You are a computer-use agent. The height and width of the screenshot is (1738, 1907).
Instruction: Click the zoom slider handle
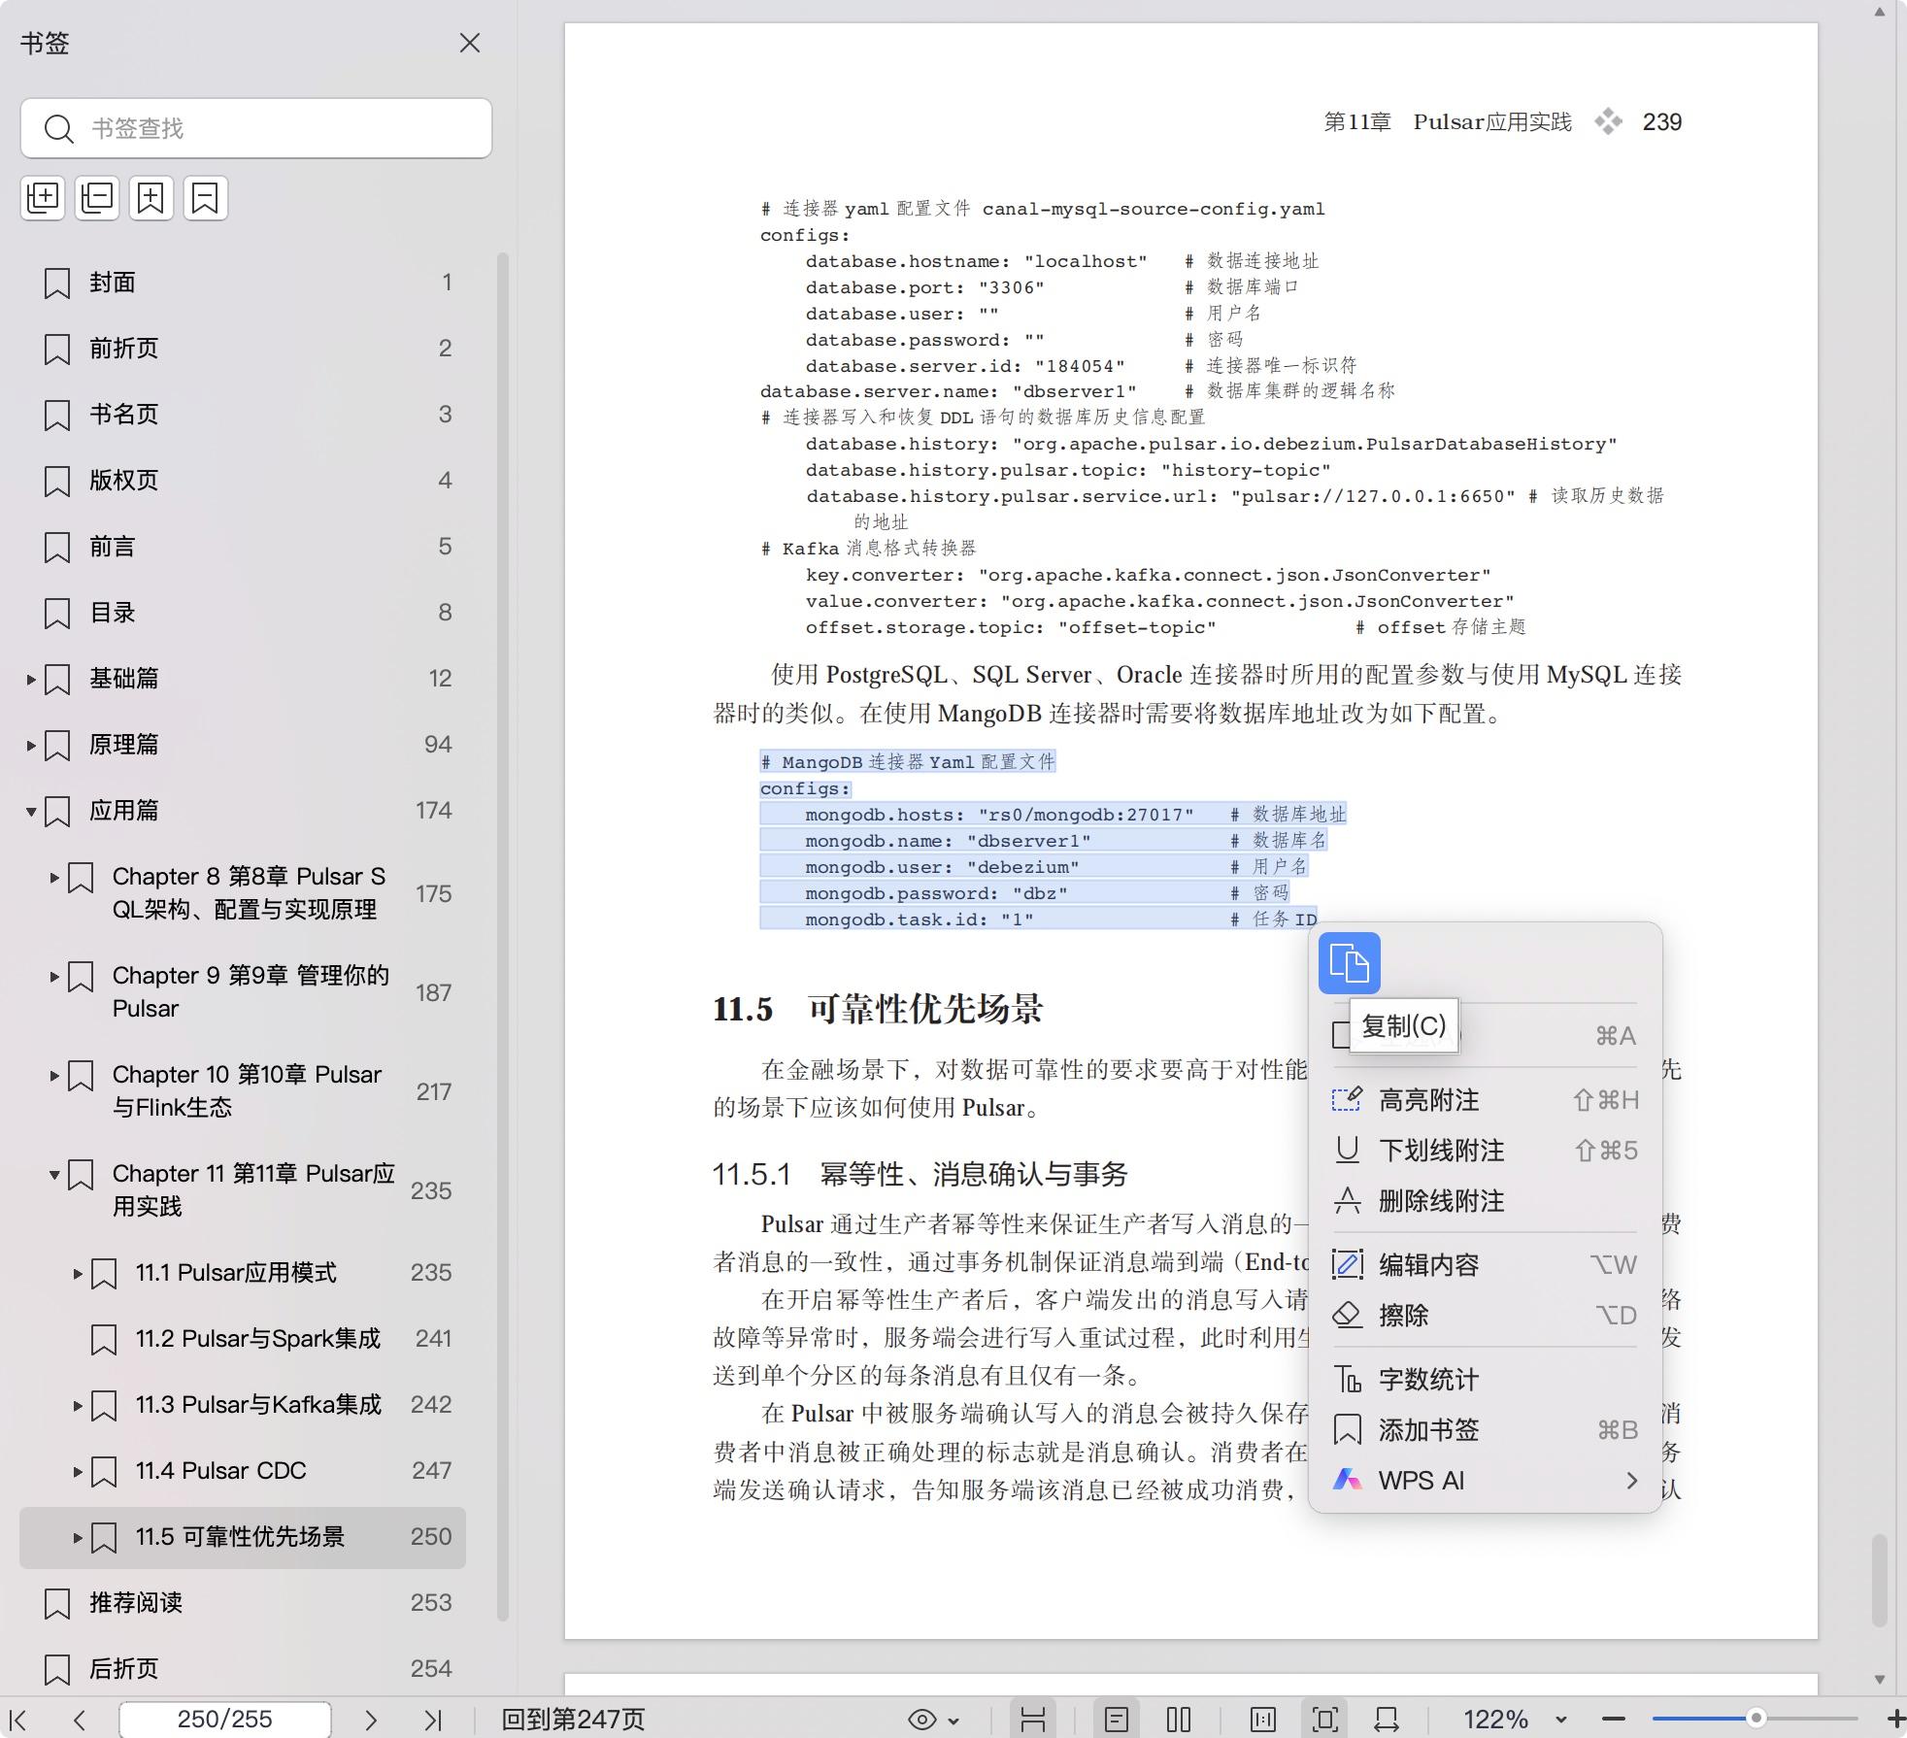1756,1719
